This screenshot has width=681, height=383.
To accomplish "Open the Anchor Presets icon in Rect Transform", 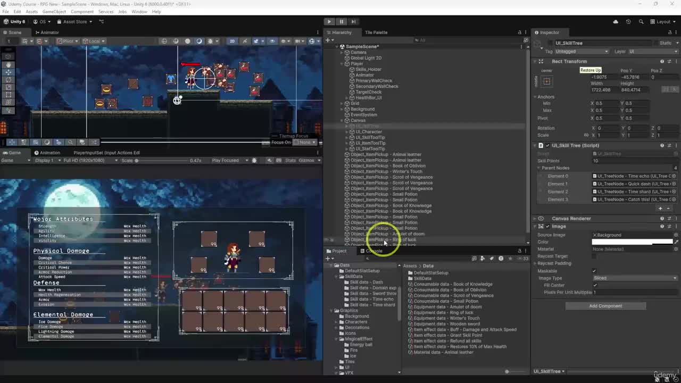I will [x=546, y=81].
